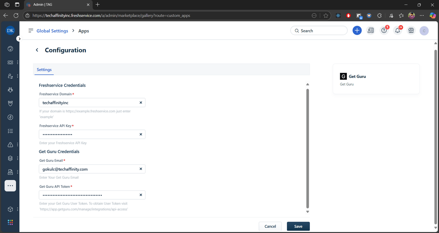Open the help question mark icon
Image resolution: width=439 pixels, height=233 pixels.
(x=384, y=30)
